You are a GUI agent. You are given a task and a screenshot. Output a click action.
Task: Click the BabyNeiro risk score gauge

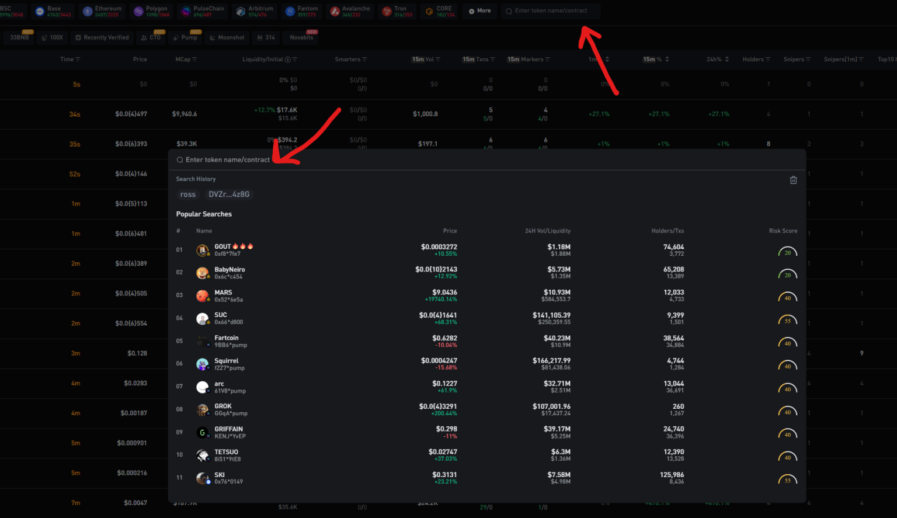click(x=787, y=274)
